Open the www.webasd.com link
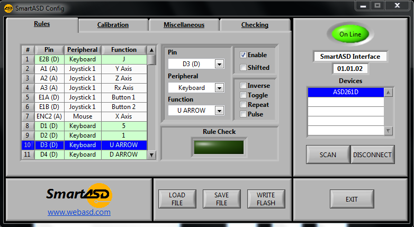Screen dimensions: 414x227 tap(79, 212)
